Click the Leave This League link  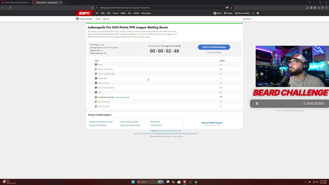pos(214,52)
